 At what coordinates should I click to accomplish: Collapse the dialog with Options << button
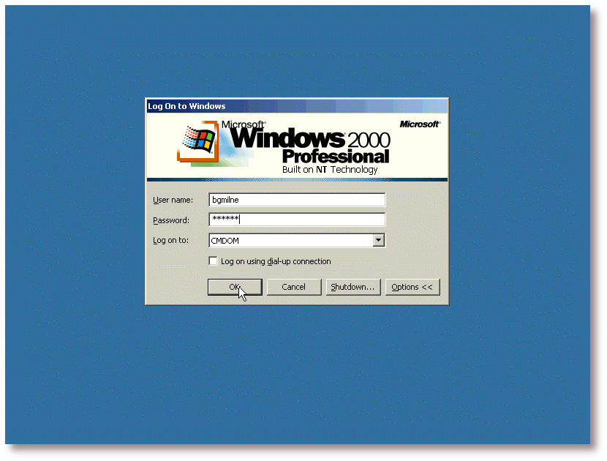pyautogui.click(x=412, y=287)
